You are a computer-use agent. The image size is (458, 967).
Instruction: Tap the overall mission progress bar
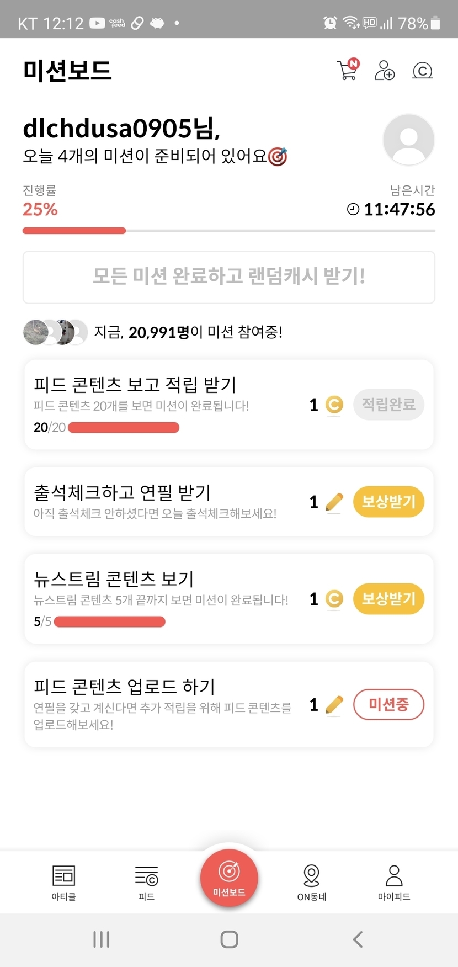pos(228,231)
